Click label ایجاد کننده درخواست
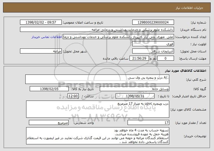The width and height of the screenshot is (214, 151). 191,37
